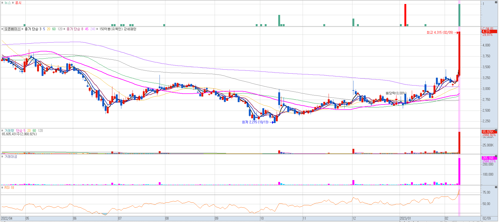The width and height of the screenshot is (499, 222).
Task: Click the red 공시 legend text
Action: tap(18, 3)
